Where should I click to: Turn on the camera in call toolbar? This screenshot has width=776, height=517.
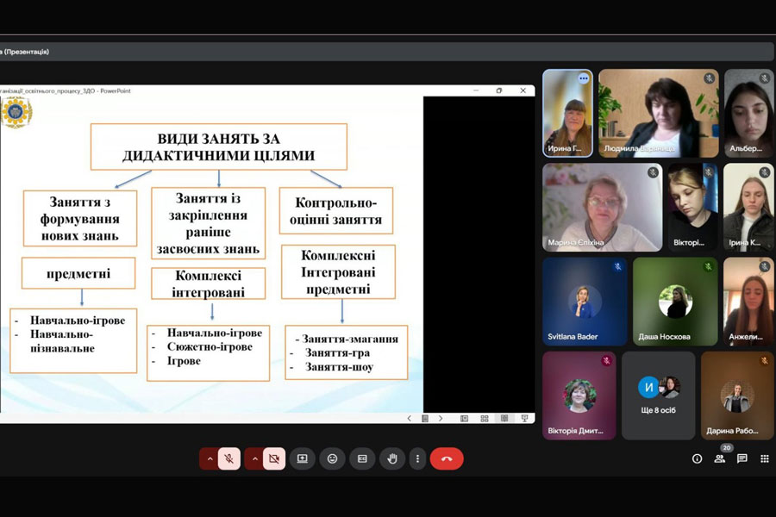pyautogui.click(x=273, y=458)
